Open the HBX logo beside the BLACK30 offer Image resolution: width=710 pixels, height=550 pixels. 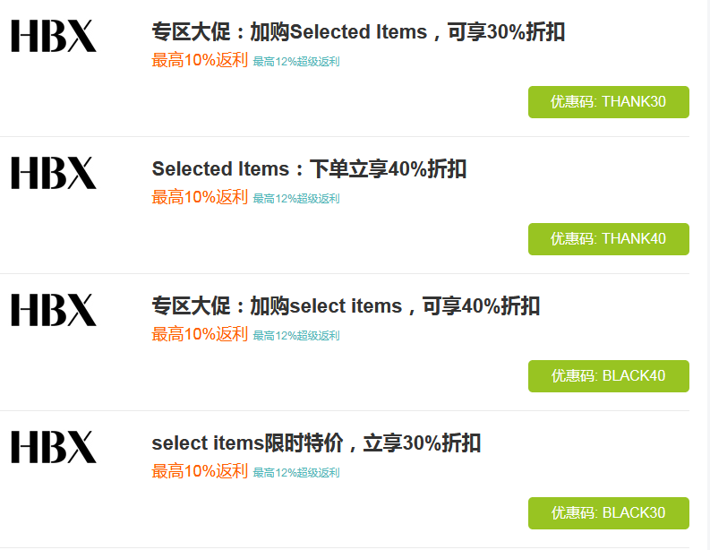click(54, 447)
